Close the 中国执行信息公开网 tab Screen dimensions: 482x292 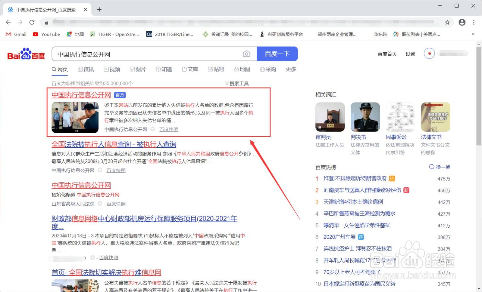85,10
